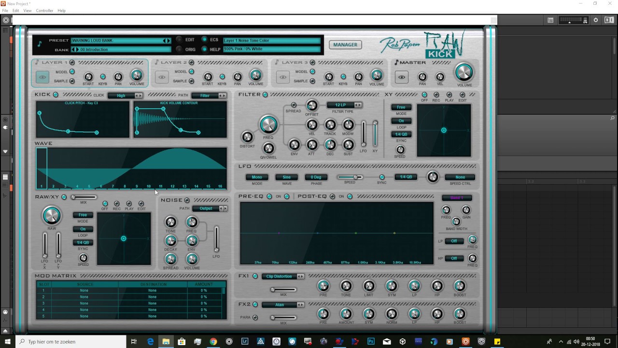Select wave slot 8 in the WAVE display
This screenshot has height=348, width=618.
click(125, 186)
